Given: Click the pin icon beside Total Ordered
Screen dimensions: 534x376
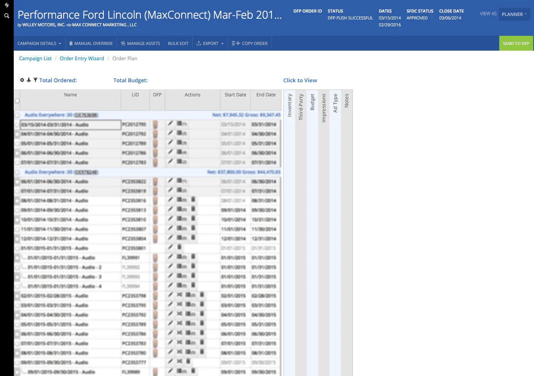Looking at the screenshot, I should tap(29, 80).
